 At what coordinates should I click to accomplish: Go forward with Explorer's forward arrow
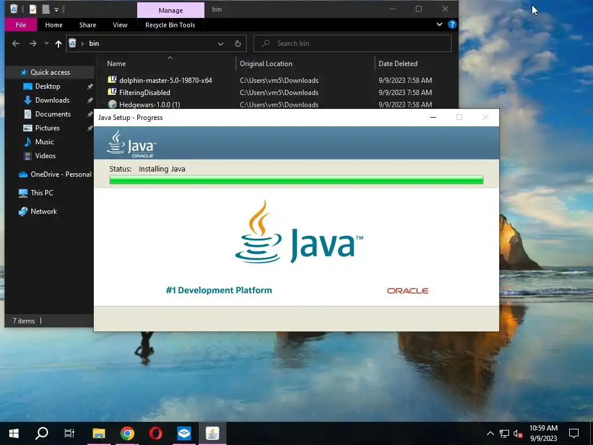(33, 43)
